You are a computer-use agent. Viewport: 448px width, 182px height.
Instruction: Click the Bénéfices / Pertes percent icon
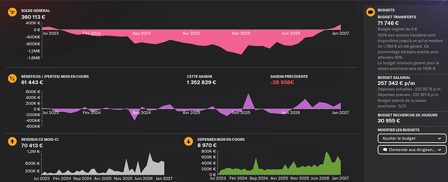pos(12,78)
